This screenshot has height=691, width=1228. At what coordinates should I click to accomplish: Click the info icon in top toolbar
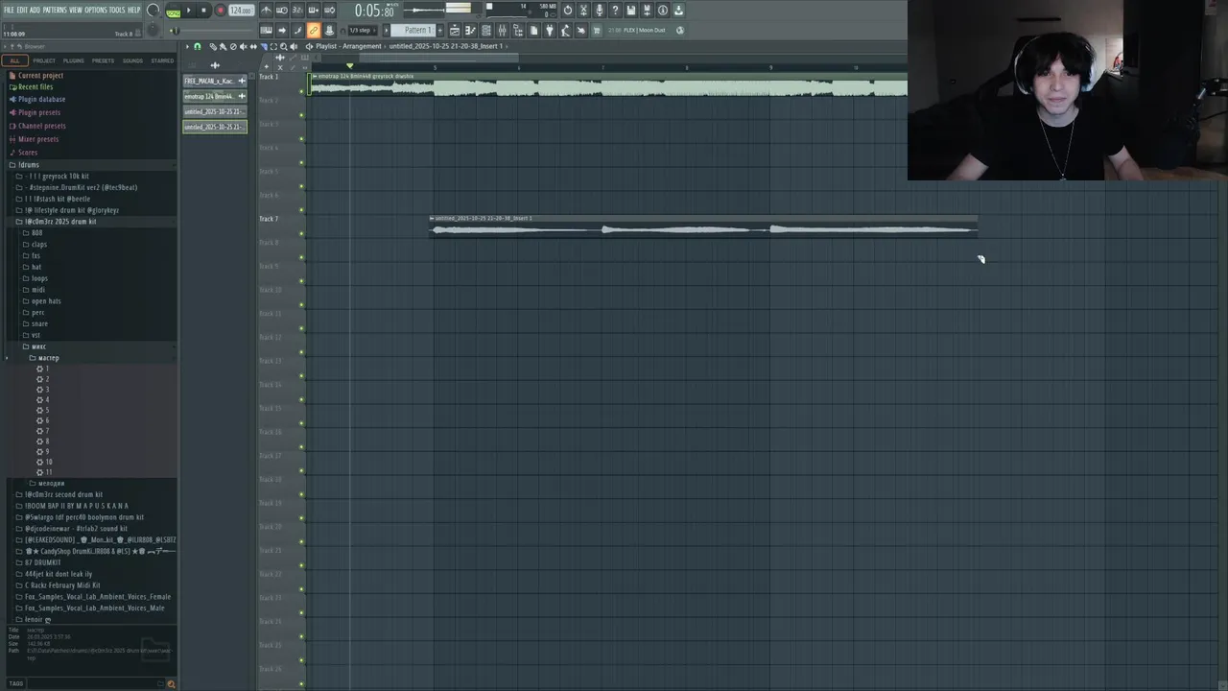[x=662, y=11]
